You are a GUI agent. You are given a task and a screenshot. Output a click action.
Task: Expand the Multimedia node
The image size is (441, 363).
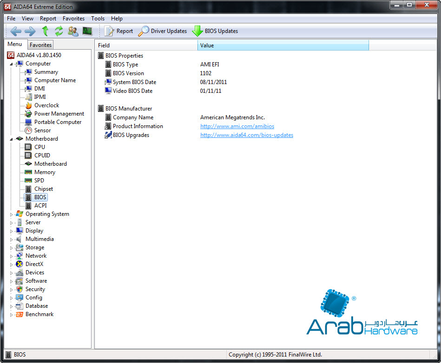pyautogui.click(x=11, y=240)
